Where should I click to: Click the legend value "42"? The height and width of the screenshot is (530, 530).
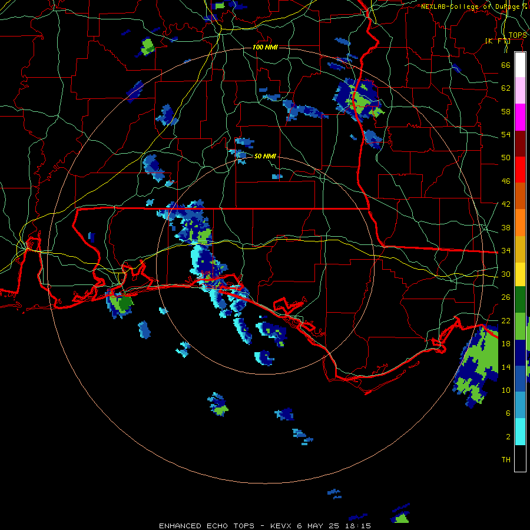[506, 204]
